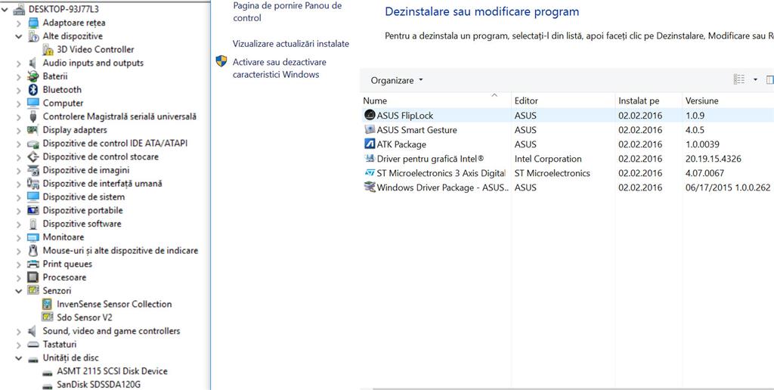Click the Tastaturi keyboard icon
The height and width of the screenshot is (390, 774).
33,345
